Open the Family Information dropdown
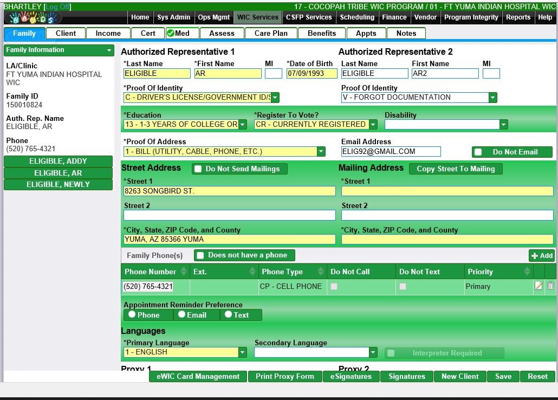 (x=109, y=50)
